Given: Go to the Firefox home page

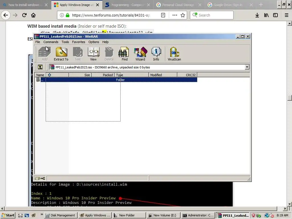Looking at the screenshot, I should coord(33,15).
